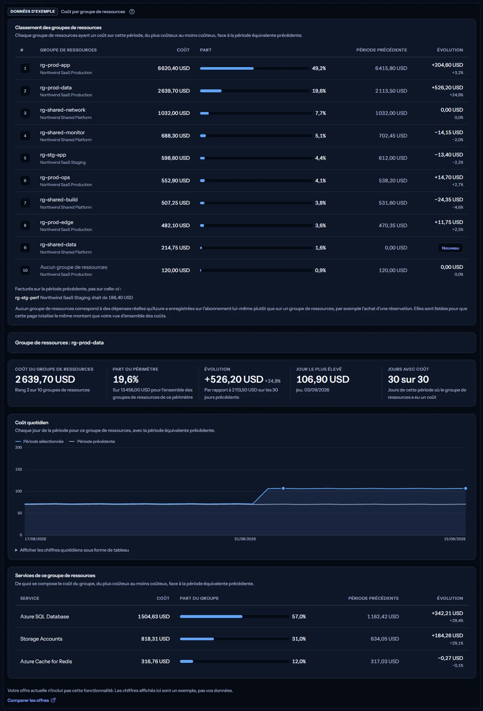Select the rg-prod-app resource group row
This screenshot has width=483, height=711.
coord(242,68)
